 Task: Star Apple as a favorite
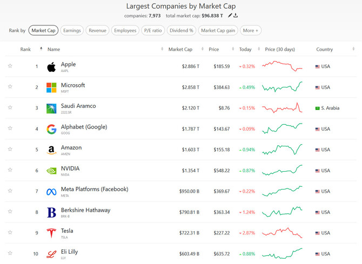click(x=10, y=66)
